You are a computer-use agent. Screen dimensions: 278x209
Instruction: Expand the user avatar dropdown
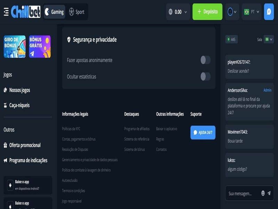click(x=232, y=12)
